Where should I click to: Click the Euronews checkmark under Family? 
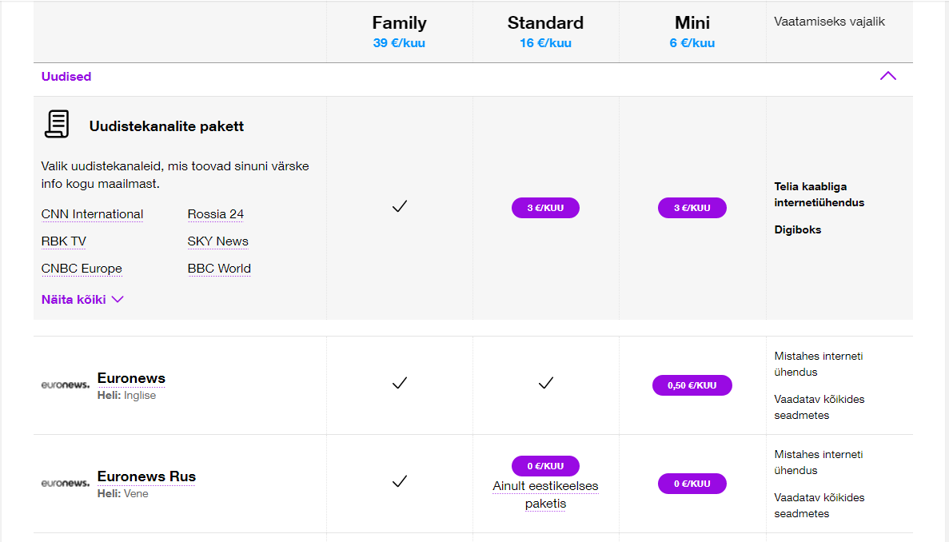pos(400,383)
